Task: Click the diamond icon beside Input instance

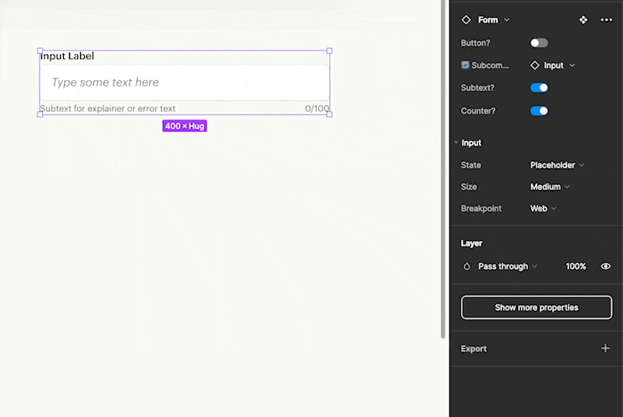Action: (x=535, y=65)
